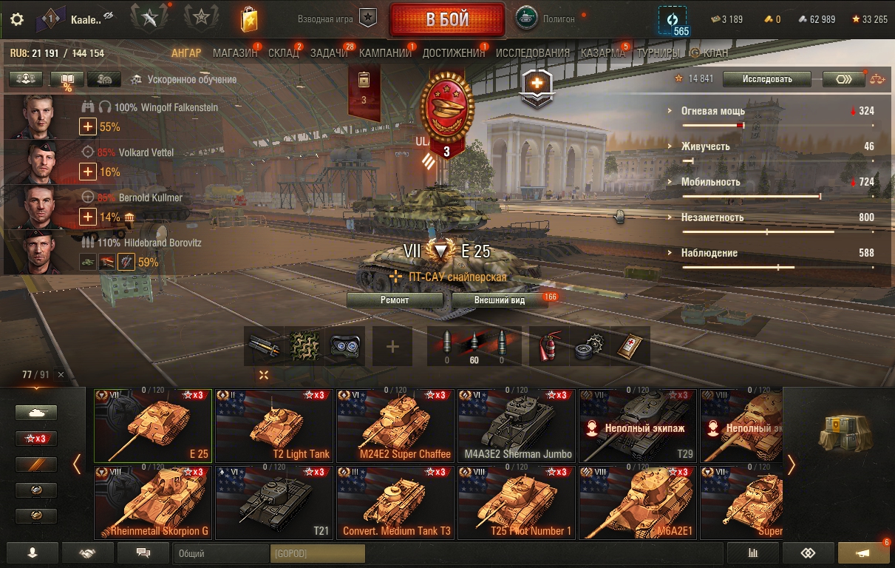This screenshot has width=895, height=568.
Task: Open the crew books icon
Action: (x=67, y=79)
